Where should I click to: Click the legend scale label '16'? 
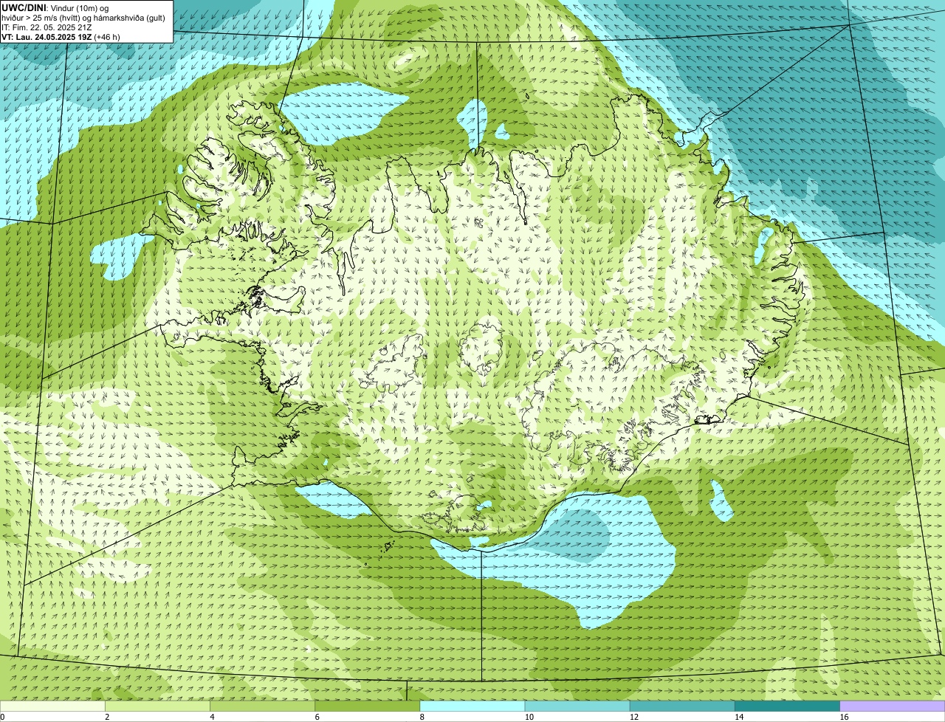coord(844,717)
